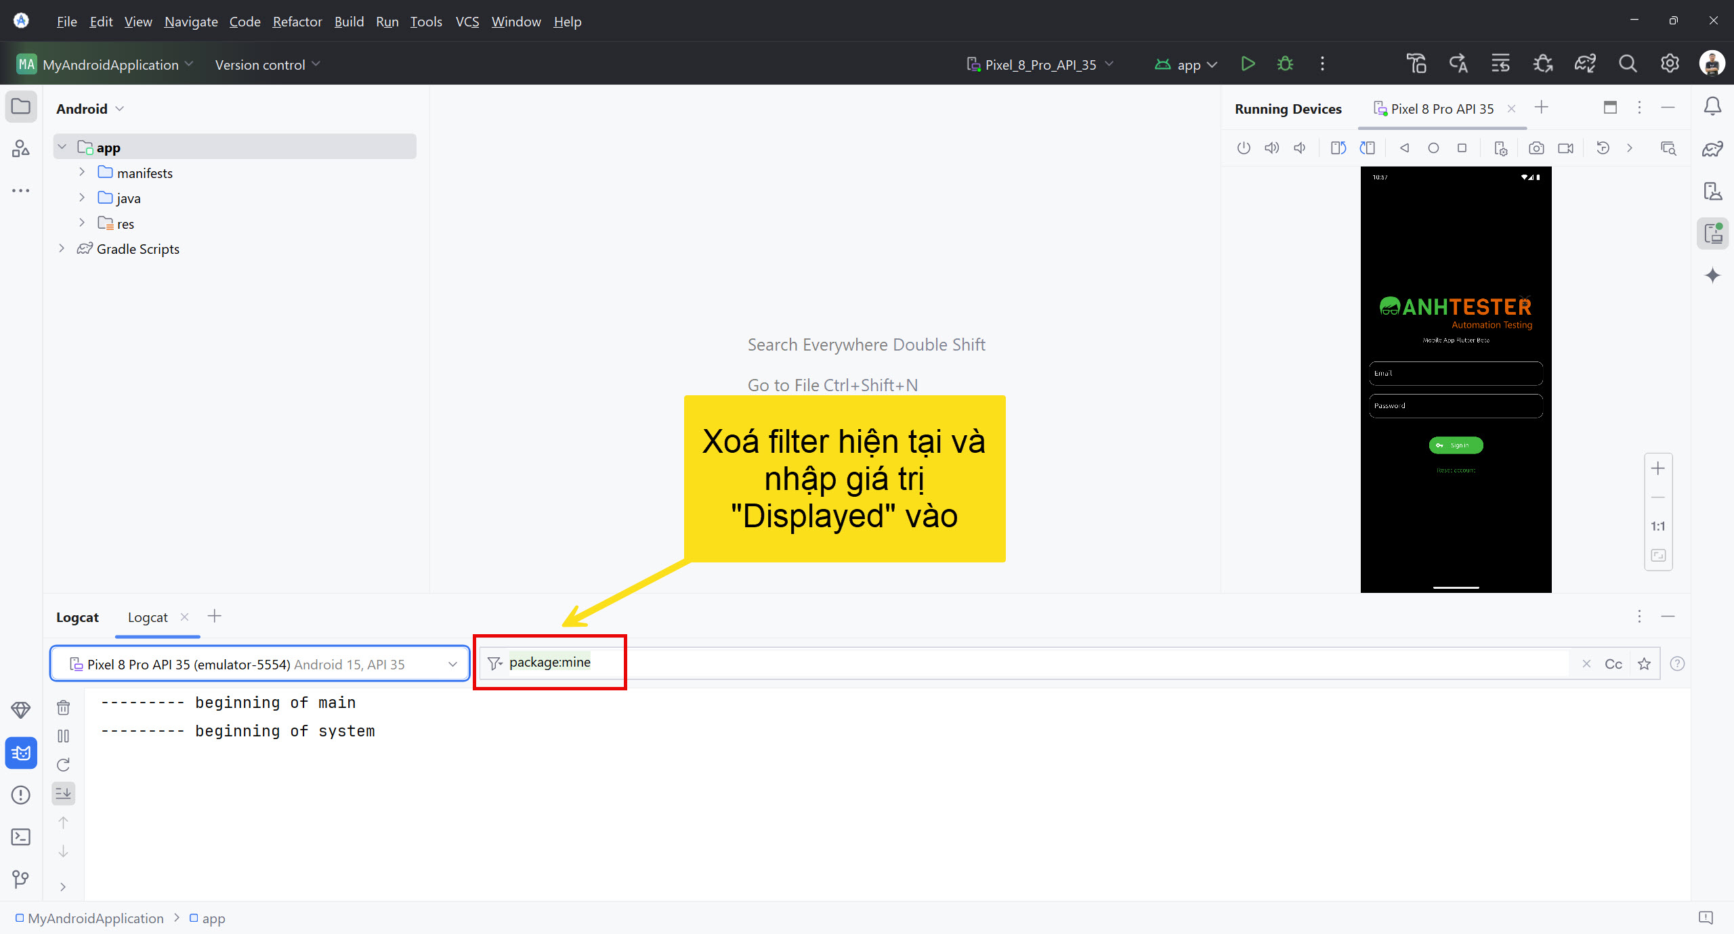Toggle favorite star for Logcat filter
This screenshot has width=1734, height=934.
point(1644,664)
